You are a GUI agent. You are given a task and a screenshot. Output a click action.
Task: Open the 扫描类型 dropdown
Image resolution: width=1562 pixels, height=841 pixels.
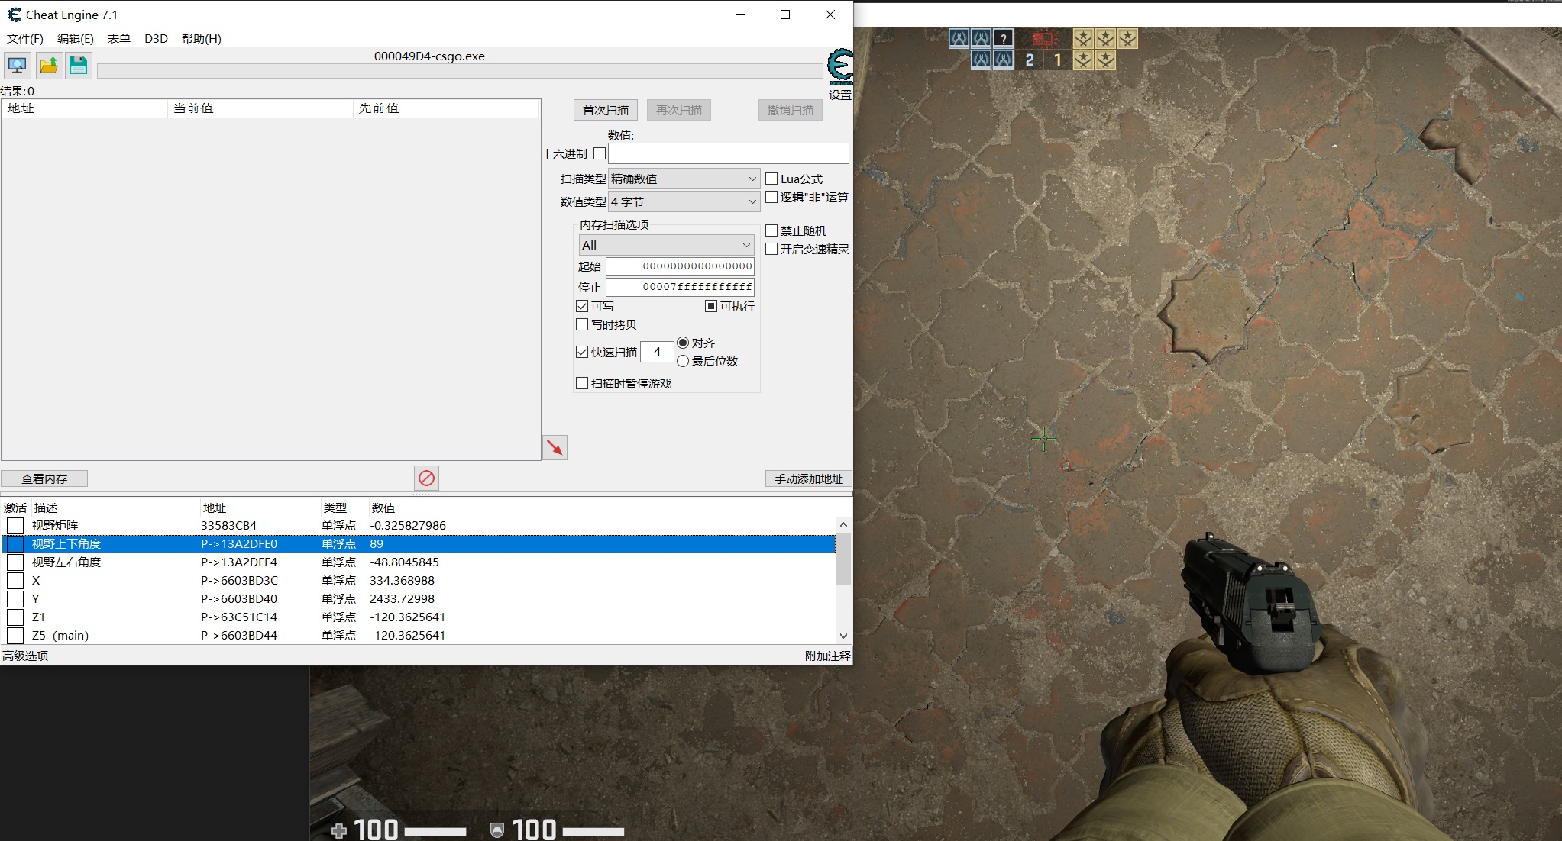[684, 179]
